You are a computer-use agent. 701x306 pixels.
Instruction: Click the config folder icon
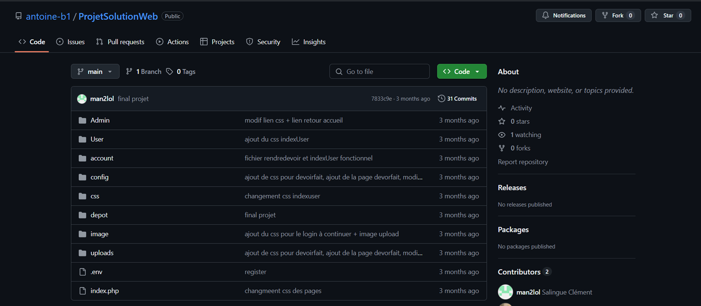coord(83,177)
